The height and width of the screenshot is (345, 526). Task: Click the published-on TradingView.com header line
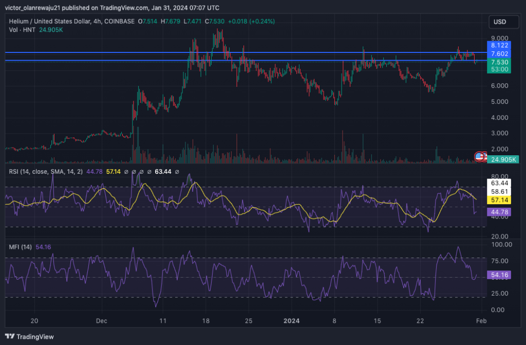[x=112, y=7]
